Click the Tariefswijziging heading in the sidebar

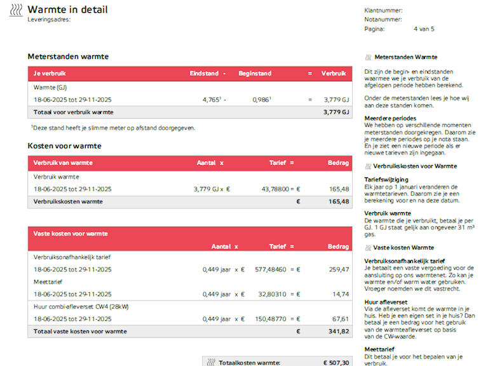click(x=386, y=179)
